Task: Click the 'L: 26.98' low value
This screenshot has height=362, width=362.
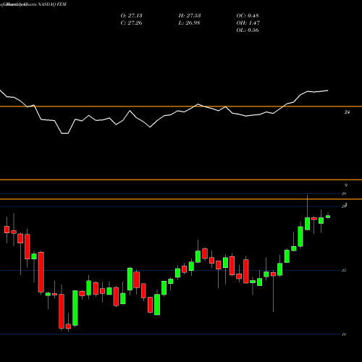Action: point(190,22)
